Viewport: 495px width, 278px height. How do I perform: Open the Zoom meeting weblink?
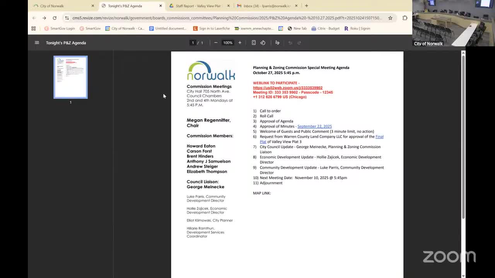tap(288, 88)
